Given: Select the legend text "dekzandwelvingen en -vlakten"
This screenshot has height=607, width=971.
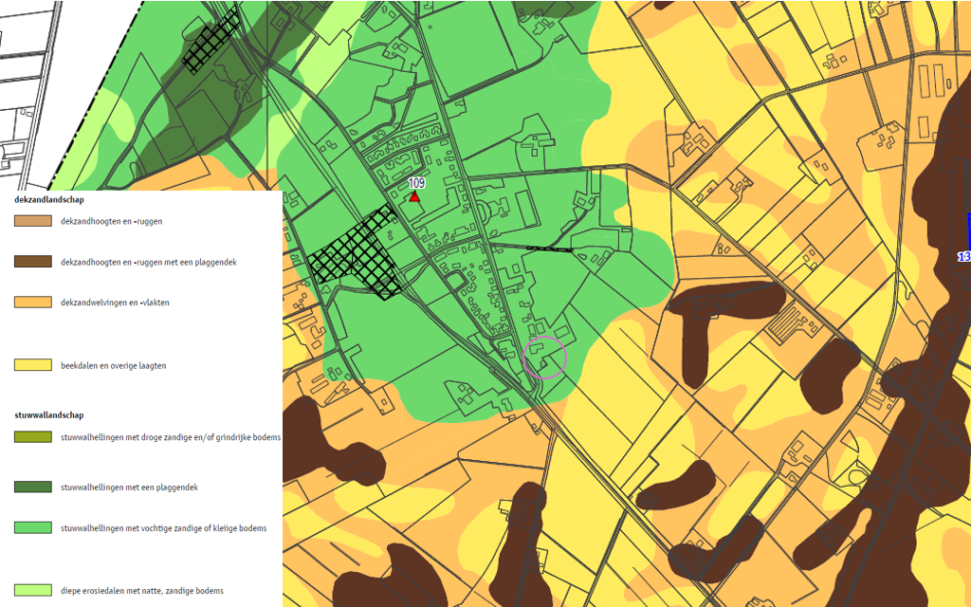Looking at the screenshot, I should [115, 303].
